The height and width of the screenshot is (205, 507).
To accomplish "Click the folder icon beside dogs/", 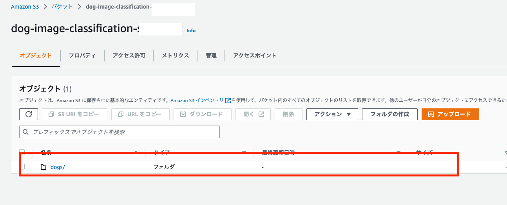I will pos(43,167).
